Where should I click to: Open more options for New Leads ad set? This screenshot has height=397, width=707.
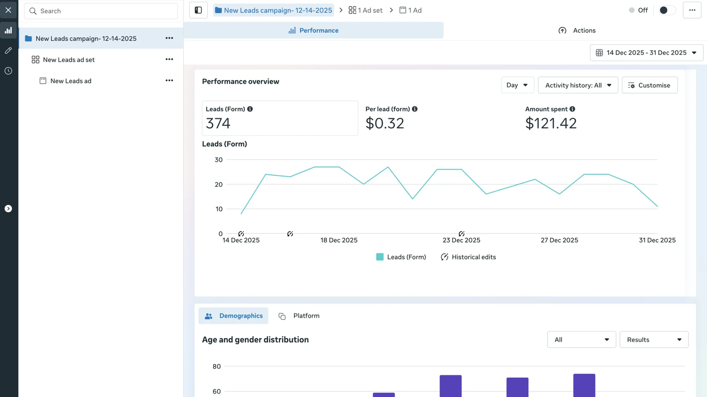[x=169, y=60]
